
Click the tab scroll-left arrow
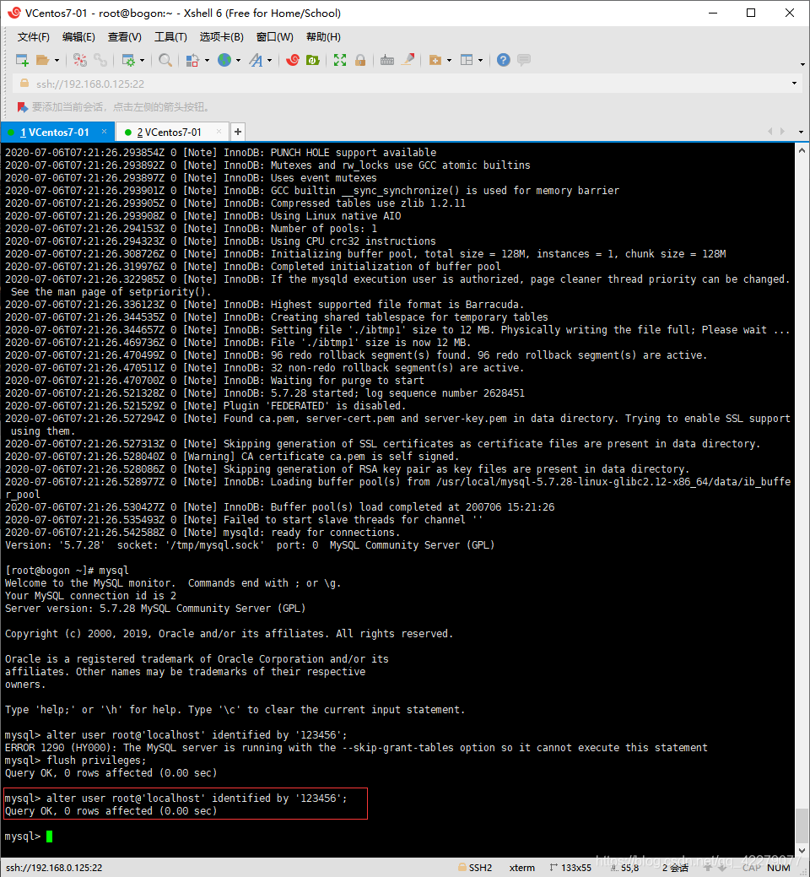tap(770, 132)
